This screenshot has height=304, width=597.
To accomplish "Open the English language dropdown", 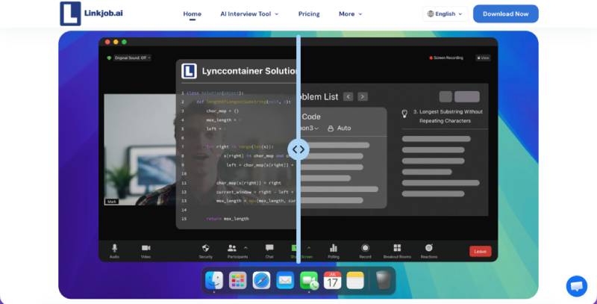I will [x=445, y=13].
